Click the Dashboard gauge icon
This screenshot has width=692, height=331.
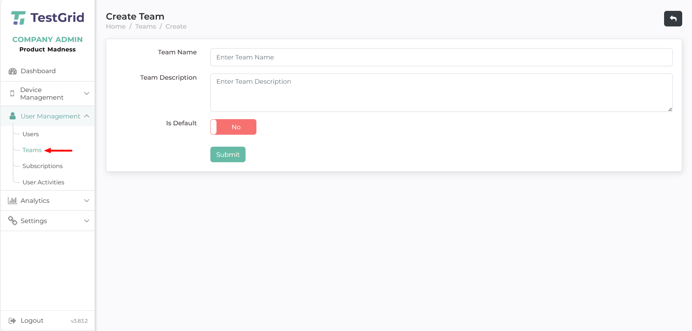click(x=13, y=71)
